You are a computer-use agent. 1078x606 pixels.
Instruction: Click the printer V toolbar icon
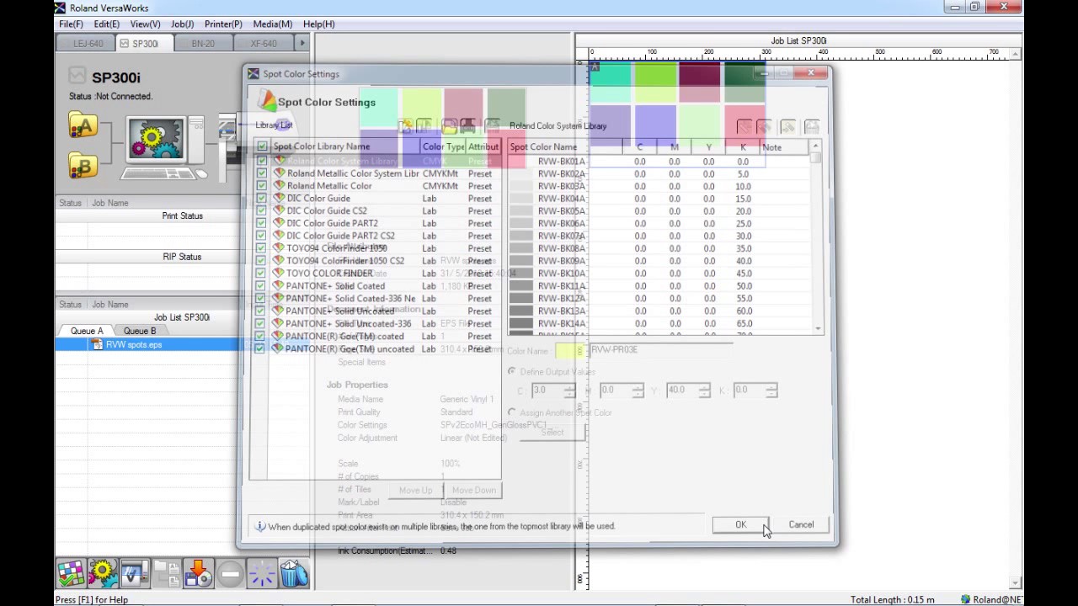click(x=135, y=573)
